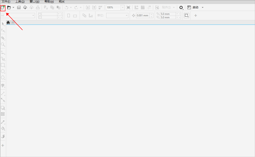
Task: Click the New document icon
Action: pos(3,8)
